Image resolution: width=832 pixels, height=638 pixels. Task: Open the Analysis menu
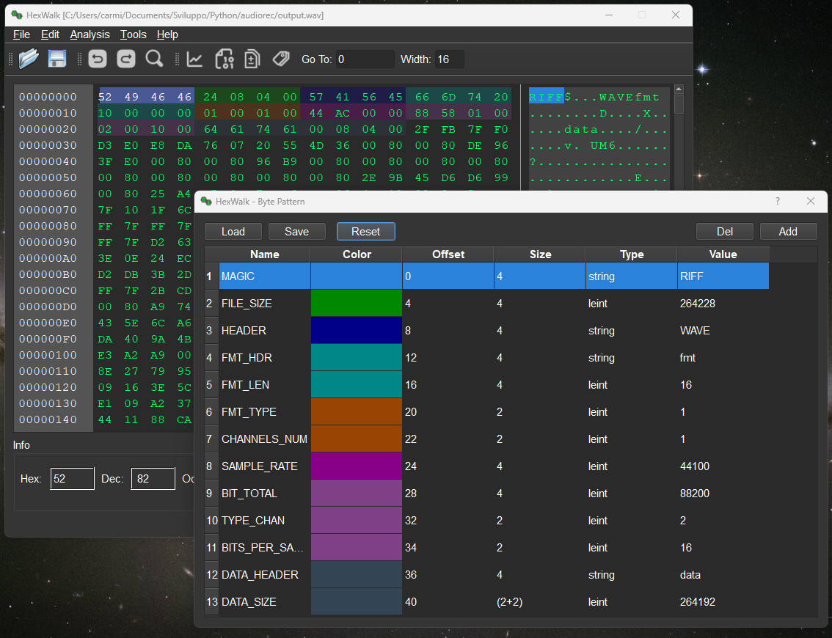(90, 34)
